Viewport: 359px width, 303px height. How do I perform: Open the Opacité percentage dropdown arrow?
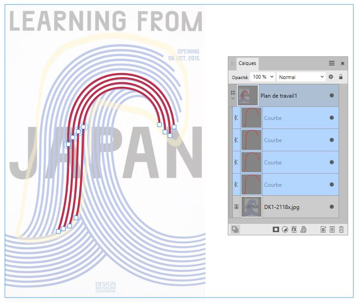[272, 77]
